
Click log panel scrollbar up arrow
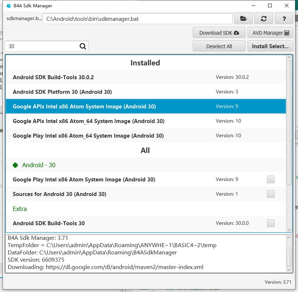[x=289, y=238]
